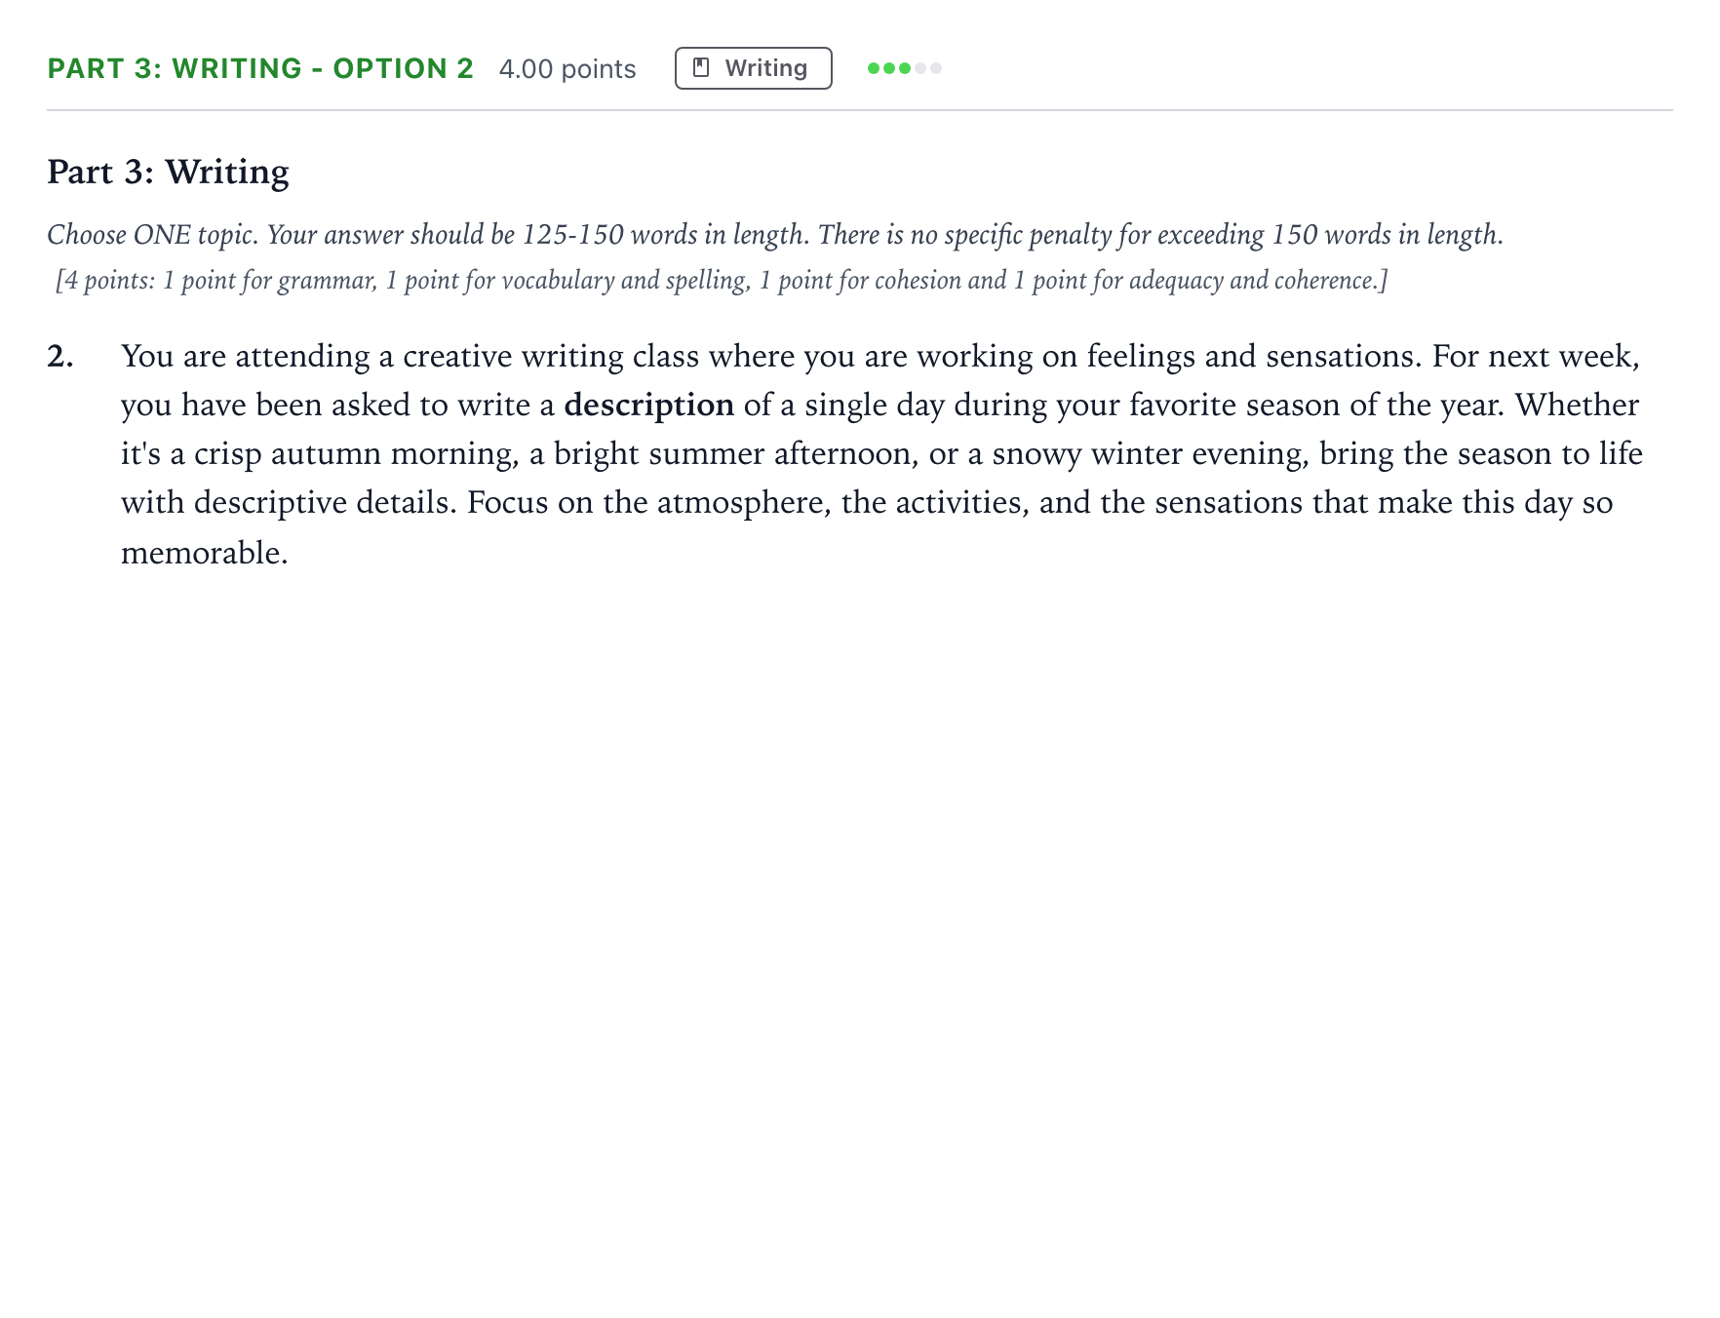This screenshot has width=1720, height=1318.
Task: Click the PART 3: WRITING - OPTION 2 title
Action: tap(260, 68)
